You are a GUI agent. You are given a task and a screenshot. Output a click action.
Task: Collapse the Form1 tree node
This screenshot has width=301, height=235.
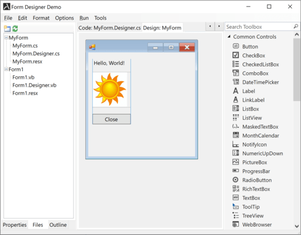pos(6,69)
